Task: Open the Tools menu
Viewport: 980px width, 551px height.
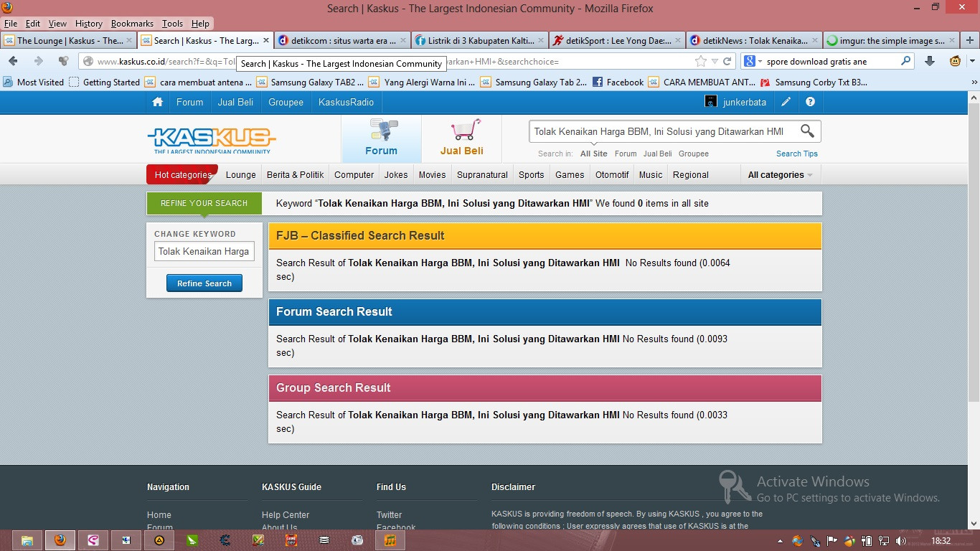Action: click(172, 24)
